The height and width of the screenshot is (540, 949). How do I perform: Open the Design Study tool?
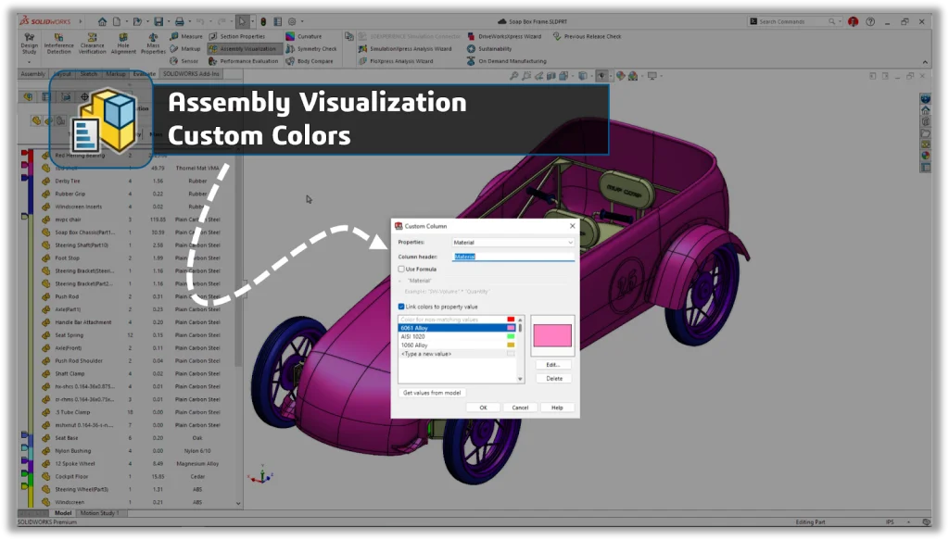point(29,43)
